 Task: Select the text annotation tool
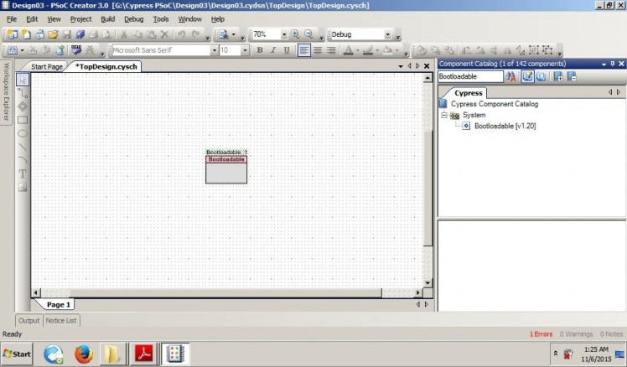coord(23,173)
